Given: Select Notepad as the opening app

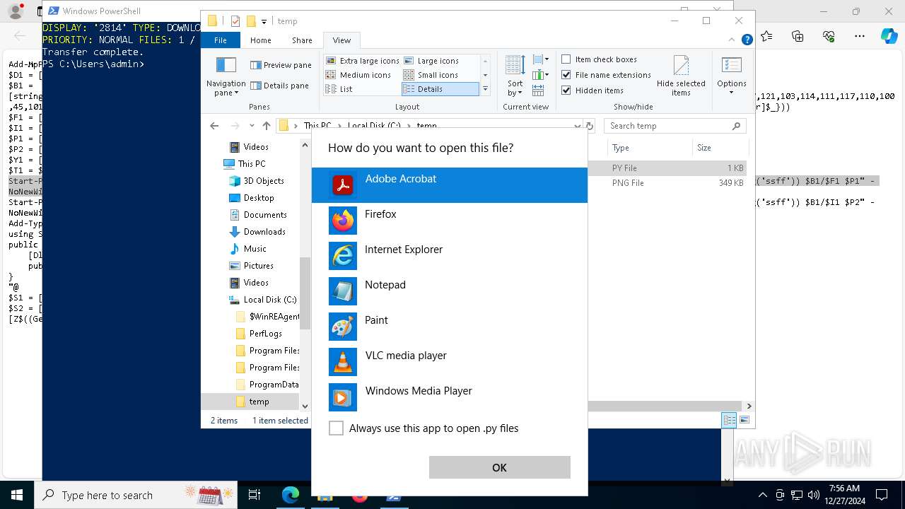Looking at the screenshot, I should (450, 291).
